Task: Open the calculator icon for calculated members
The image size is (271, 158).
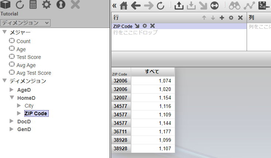Action: (33, 5)
